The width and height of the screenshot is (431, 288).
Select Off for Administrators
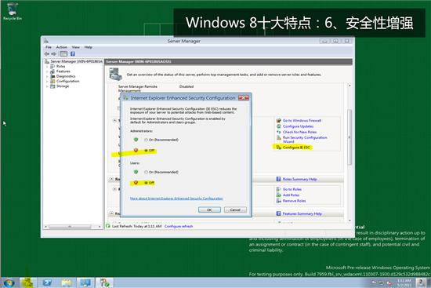click(146, 151)
